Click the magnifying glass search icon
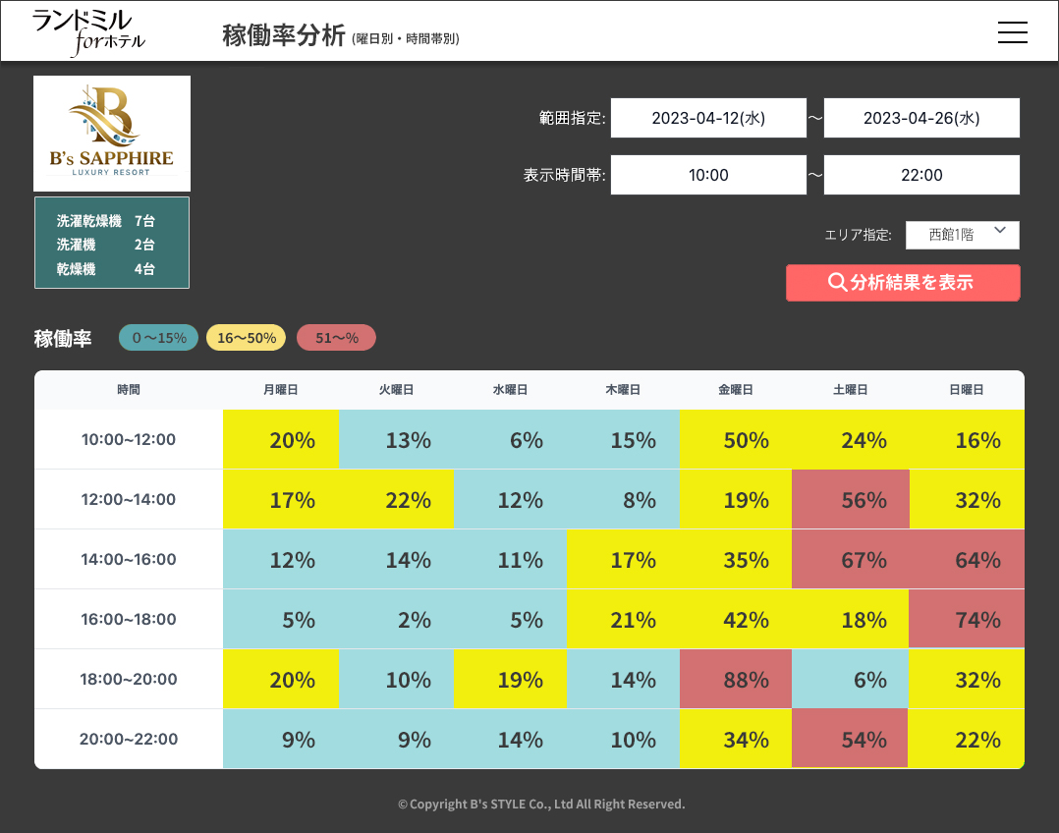Viewport: 1059px width, 833px height. pos(836,283)
